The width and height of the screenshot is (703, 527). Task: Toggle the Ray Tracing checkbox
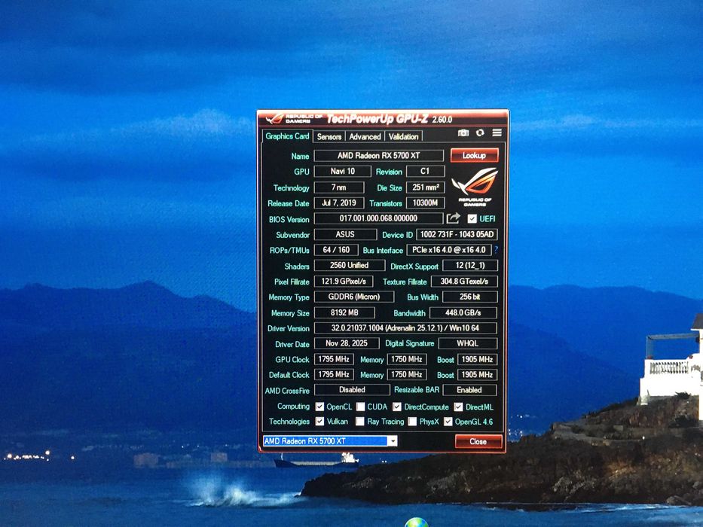tap(360, 422)
